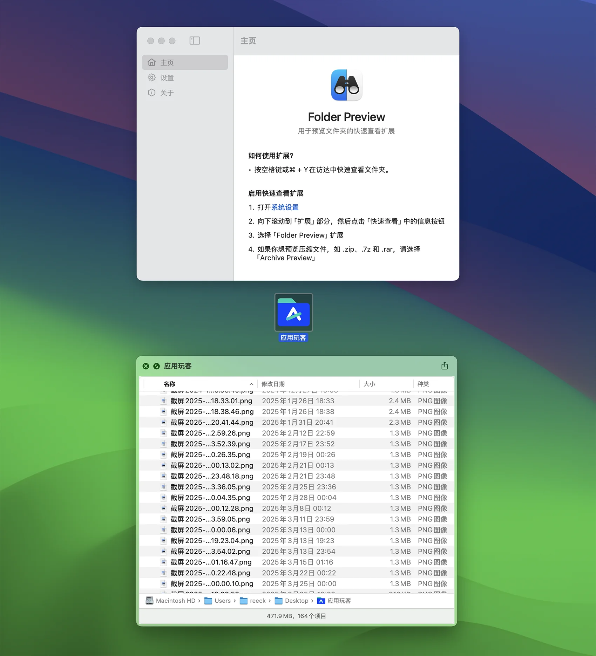The image size is (596, 656).
Task: Click the open-with circular icon in preview header
Action: (x=157, y=366)
